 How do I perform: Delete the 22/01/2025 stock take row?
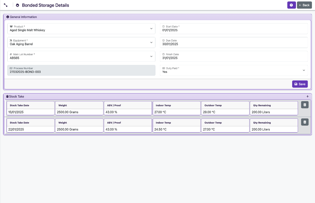click(305, 122)
